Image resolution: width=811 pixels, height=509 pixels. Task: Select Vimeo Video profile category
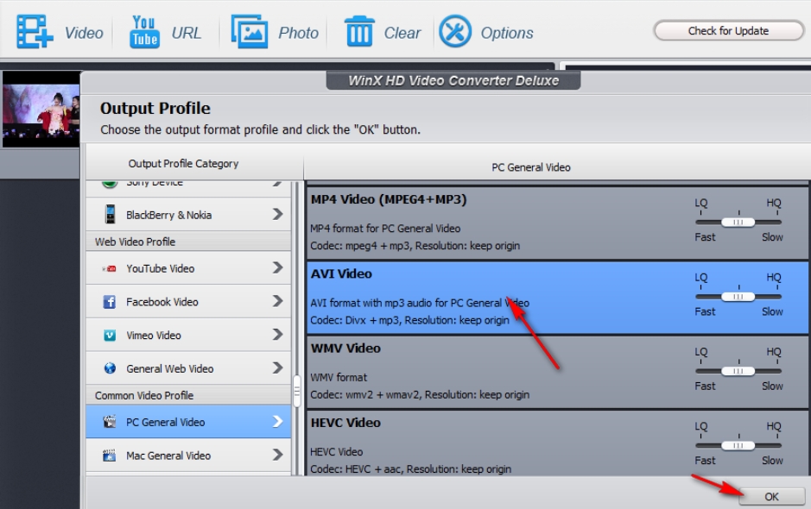[188, 335]
